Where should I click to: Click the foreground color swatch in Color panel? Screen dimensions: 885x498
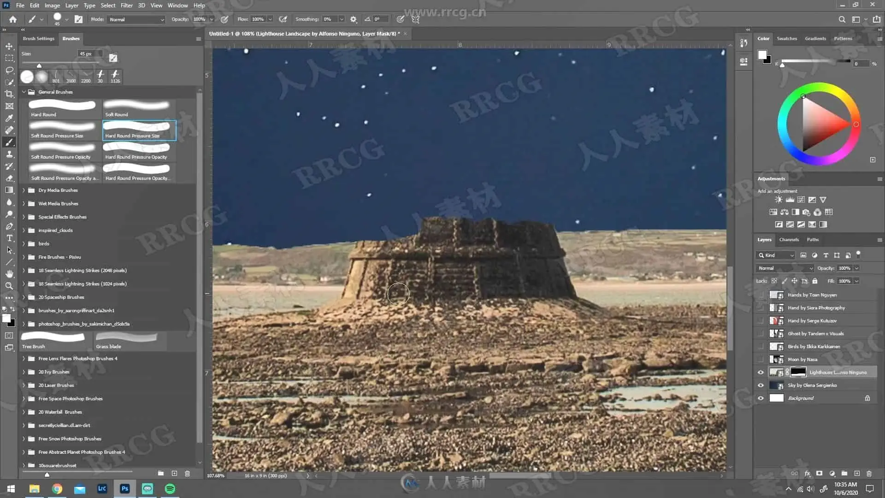tap(762, 55)
